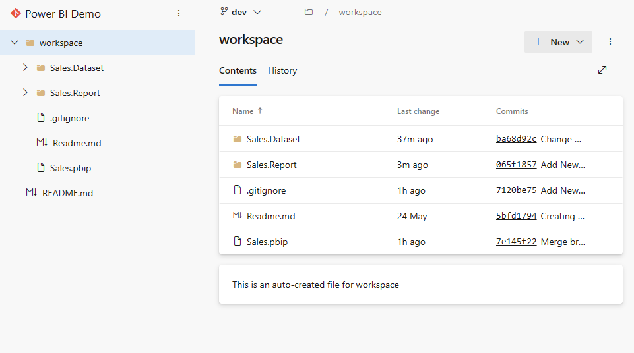634x353 pixels.
Task: Expand the Sales.Report folder in tree
Action: (26, 92)
